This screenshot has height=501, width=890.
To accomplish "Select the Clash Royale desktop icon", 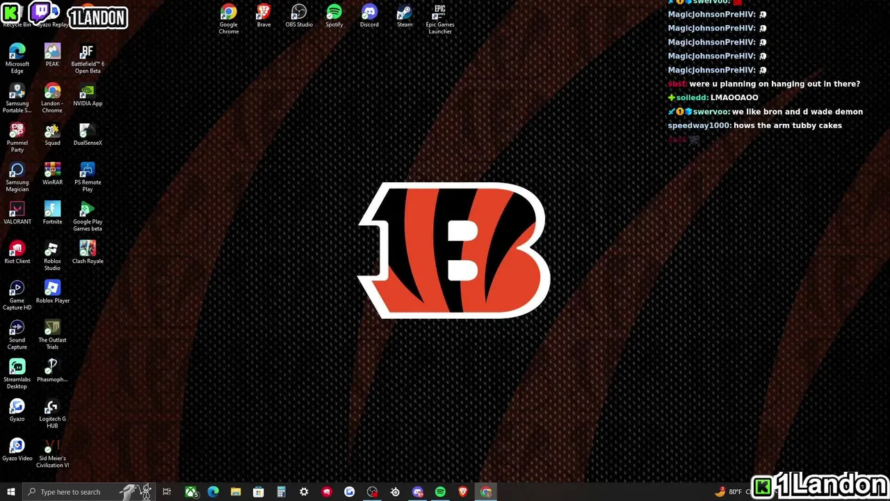I will (x=88, y=253).
